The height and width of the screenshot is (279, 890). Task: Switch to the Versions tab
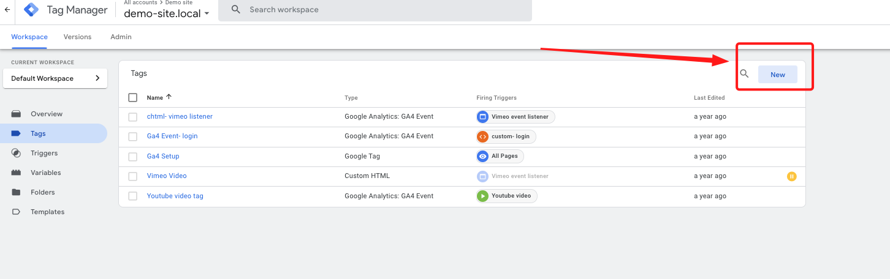pos(78,37)
